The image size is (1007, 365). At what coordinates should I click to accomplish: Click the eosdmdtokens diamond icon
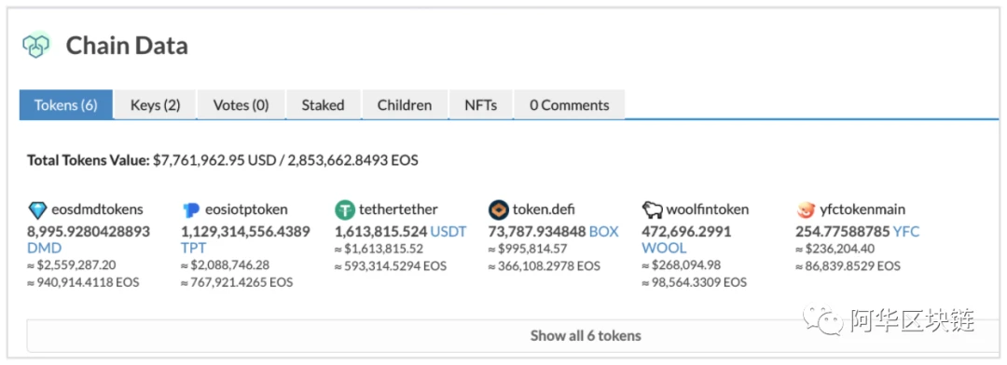[x=38, y=210]
